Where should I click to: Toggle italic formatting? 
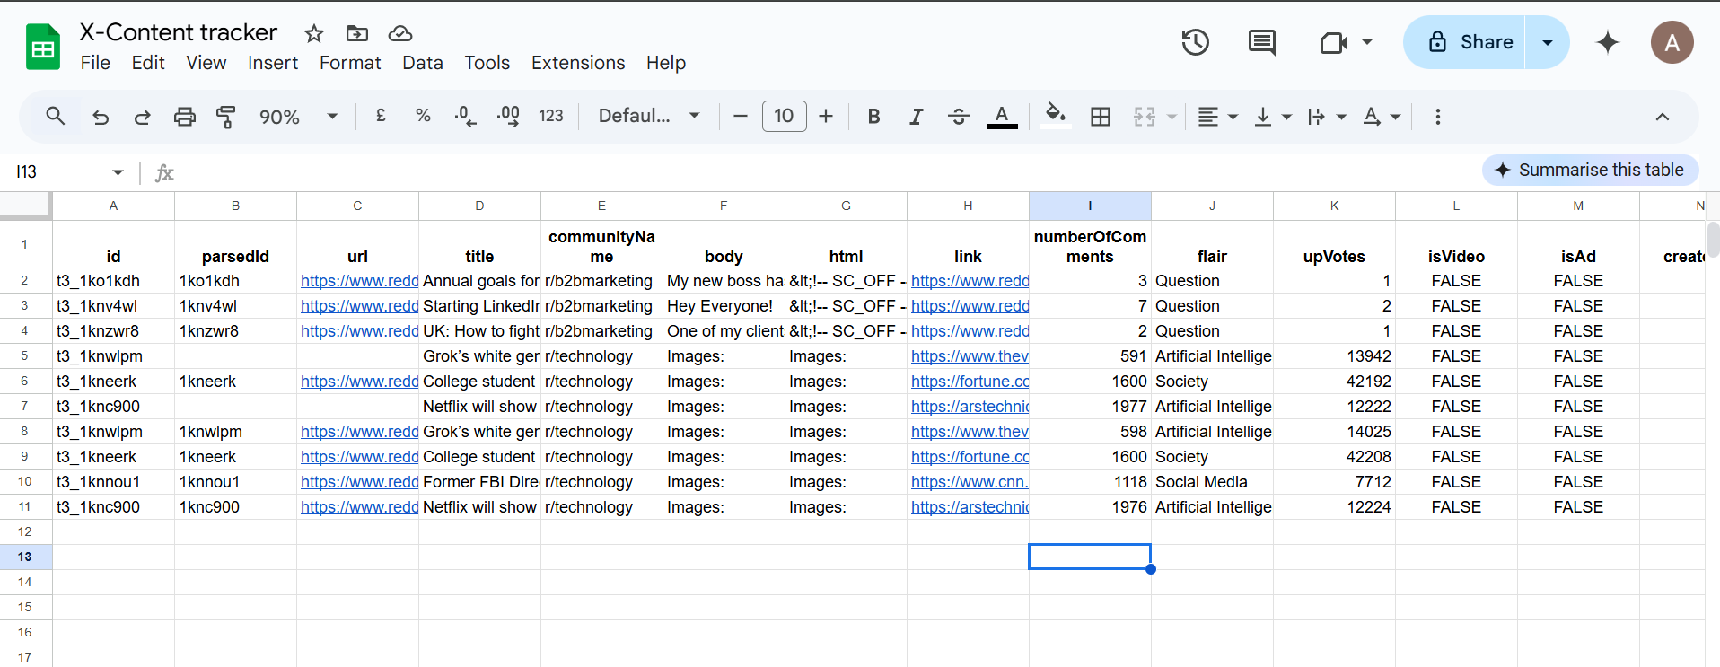916,117
